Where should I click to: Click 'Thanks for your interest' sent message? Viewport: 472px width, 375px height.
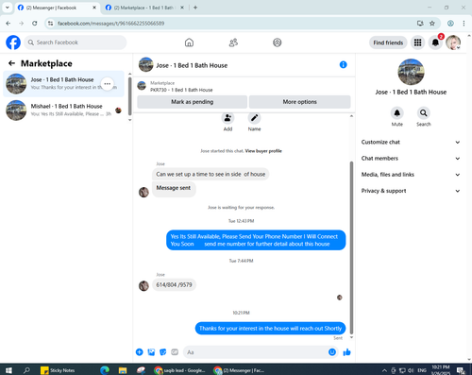click(270, 329)
